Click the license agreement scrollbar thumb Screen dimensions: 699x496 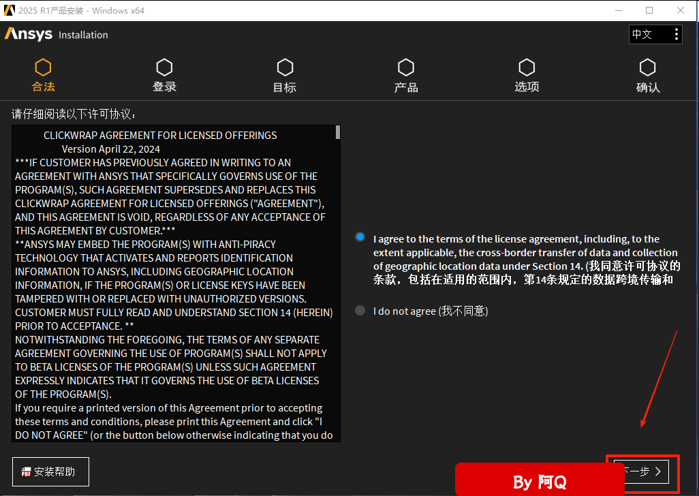338,132
